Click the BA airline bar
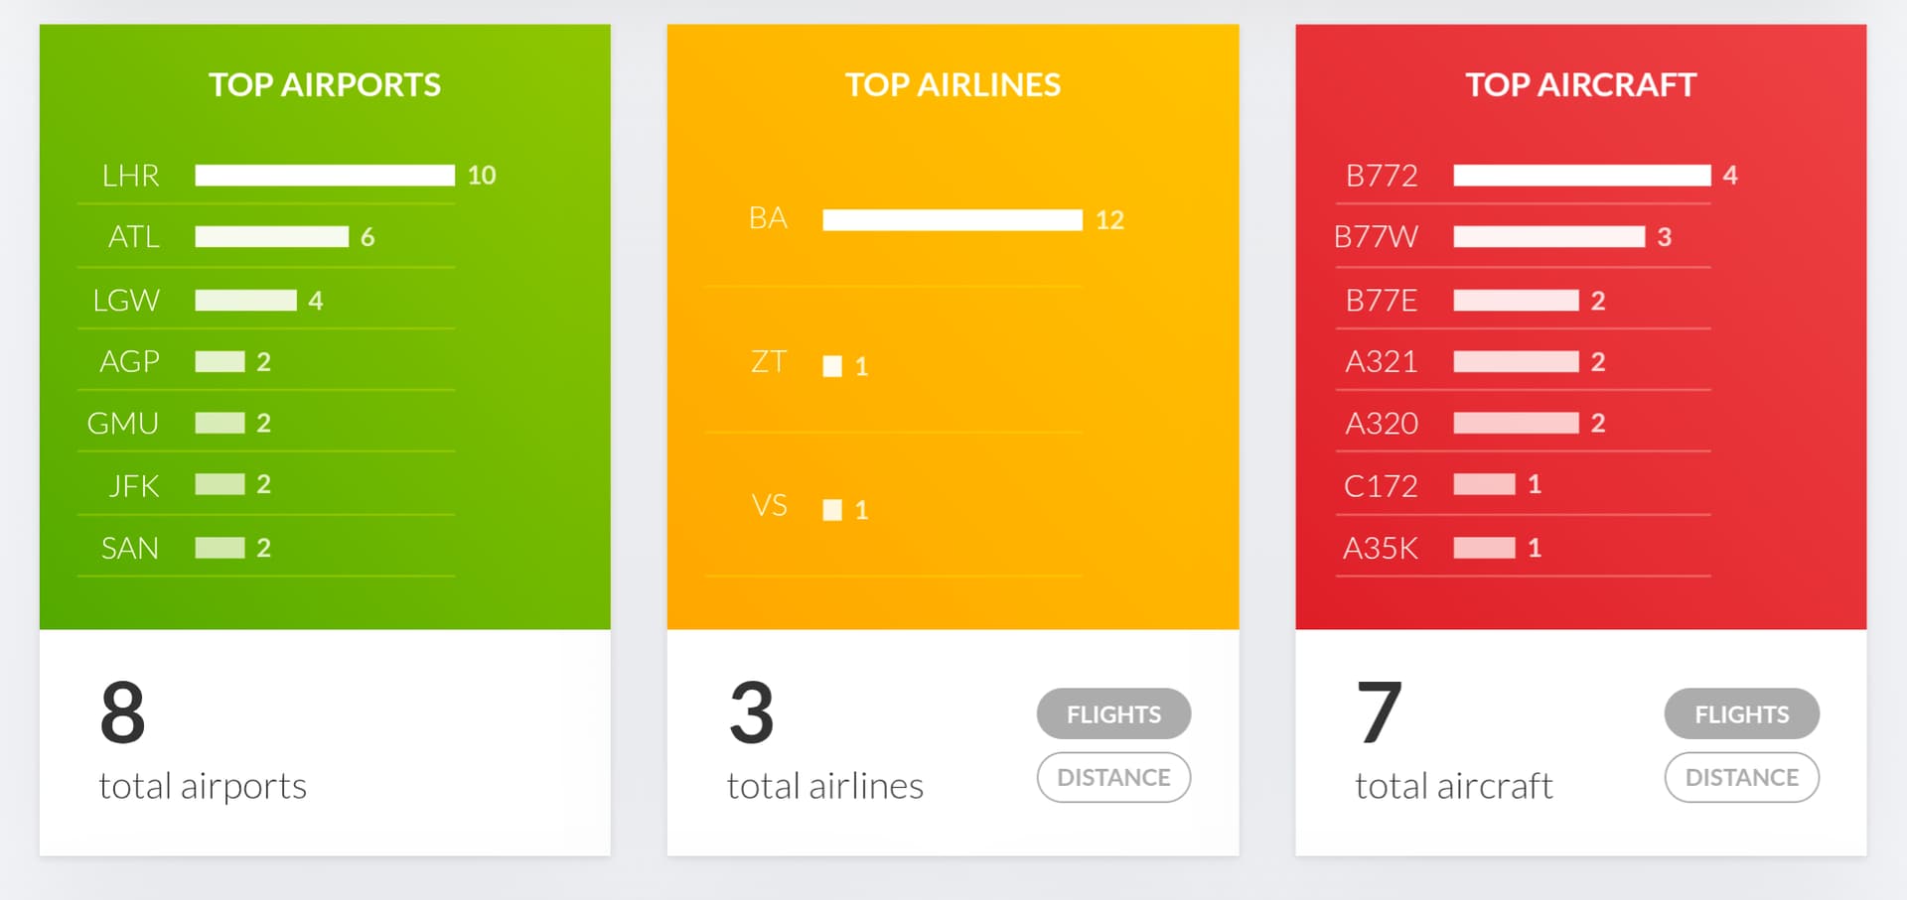1907x900 pixels. (952, 219)
